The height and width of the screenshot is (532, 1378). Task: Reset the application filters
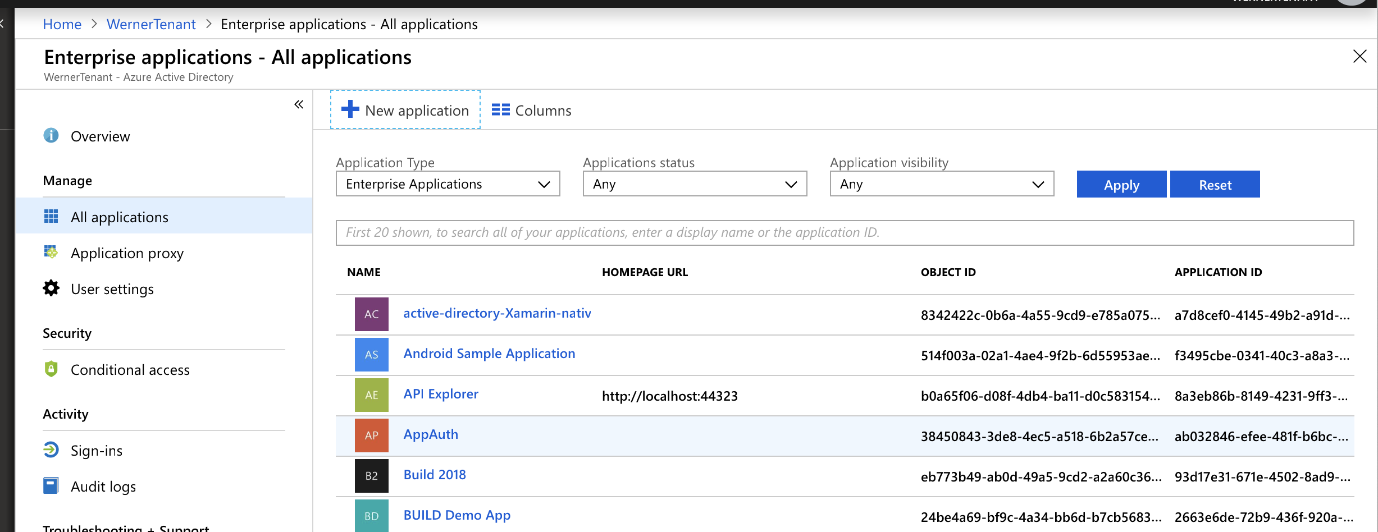pos(1215,184)
